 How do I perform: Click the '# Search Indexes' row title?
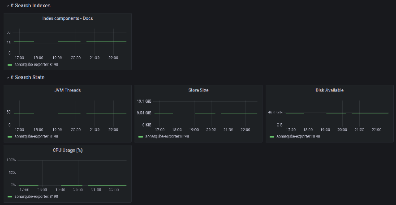coord(30,6)
